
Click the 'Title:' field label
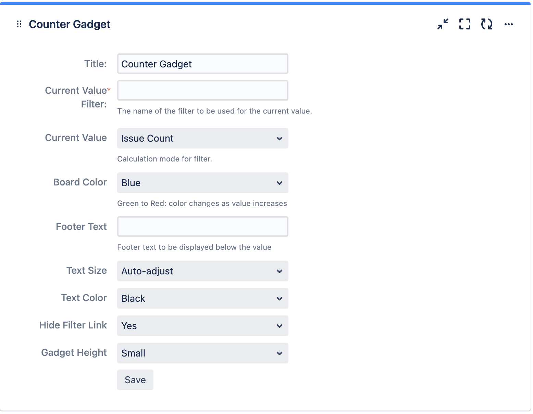click(96, 64)
